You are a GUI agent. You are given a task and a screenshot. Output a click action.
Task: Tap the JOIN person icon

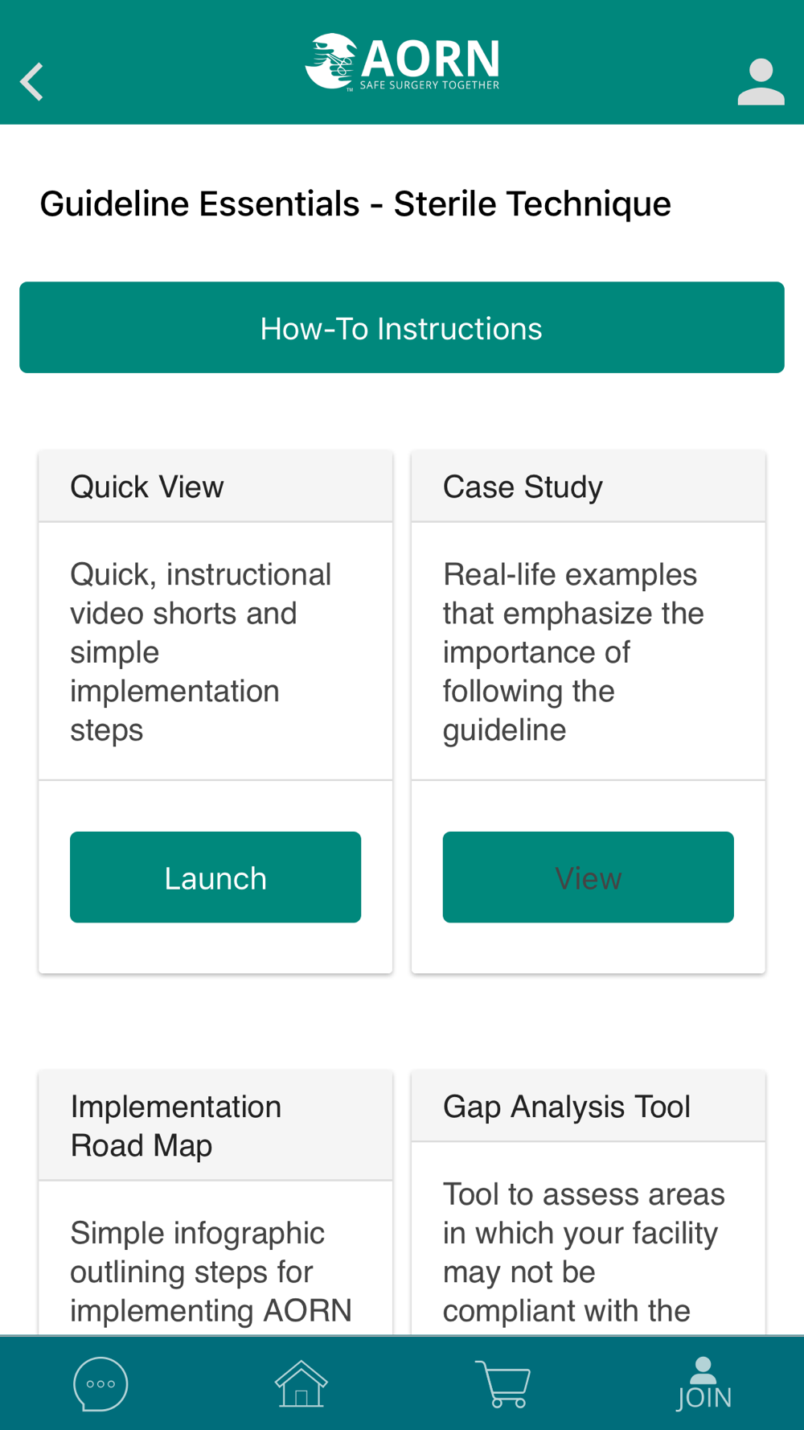coord(703,1383)
